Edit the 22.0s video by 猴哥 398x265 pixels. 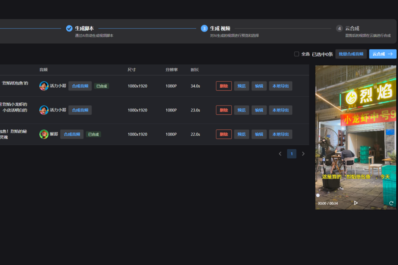click(259, 134)
